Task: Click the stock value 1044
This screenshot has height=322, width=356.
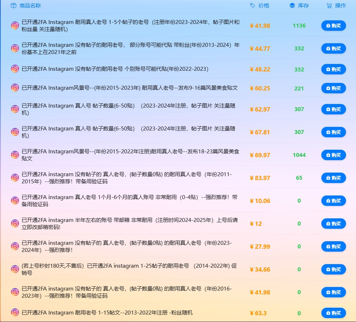Action: click(299, 155)
